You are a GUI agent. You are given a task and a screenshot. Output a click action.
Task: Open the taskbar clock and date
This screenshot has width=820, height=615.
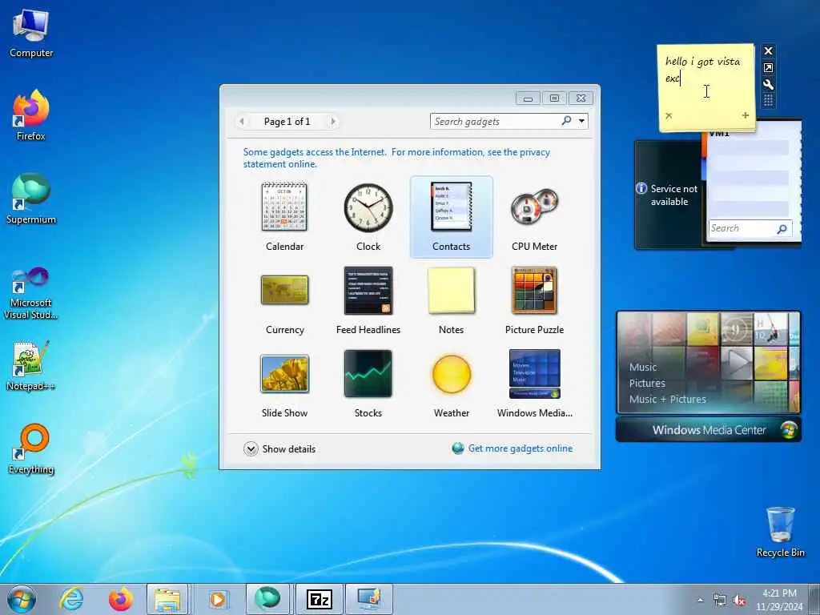coord(779,600)
